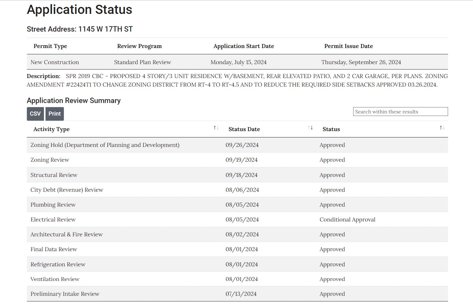Focus the 'Search within these results' field
Image resolution: width=473 pixels, height=306 pixels.
tap(400, 112)
